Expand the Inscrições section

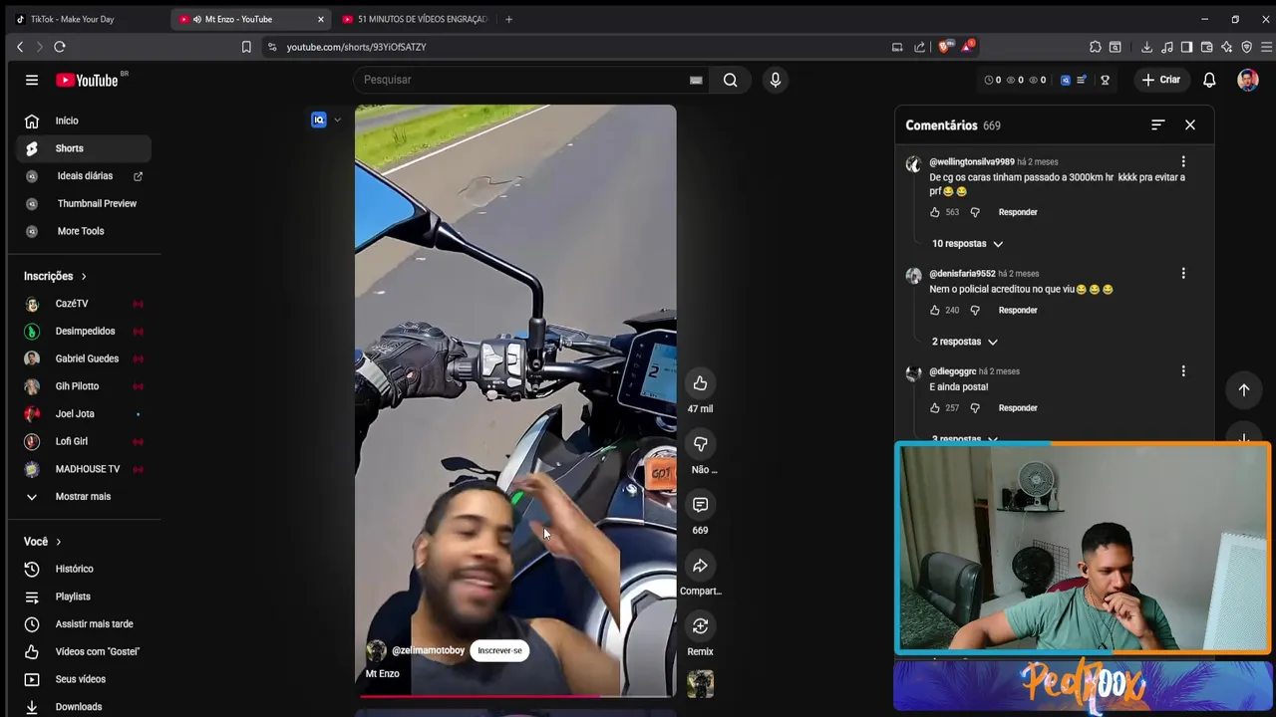point(55,276)
